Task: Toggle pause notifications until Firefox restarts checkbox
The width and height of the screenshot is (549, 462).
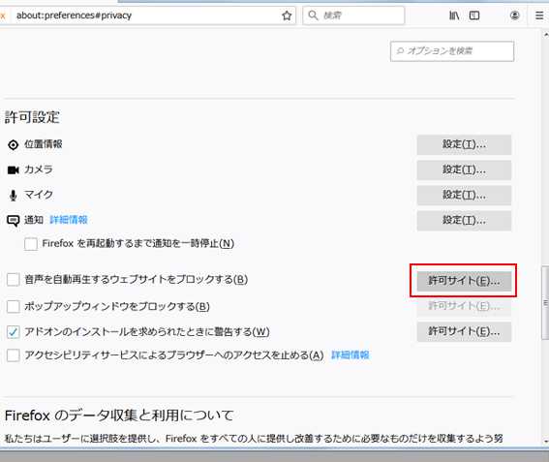Action: tap(31, 244)
